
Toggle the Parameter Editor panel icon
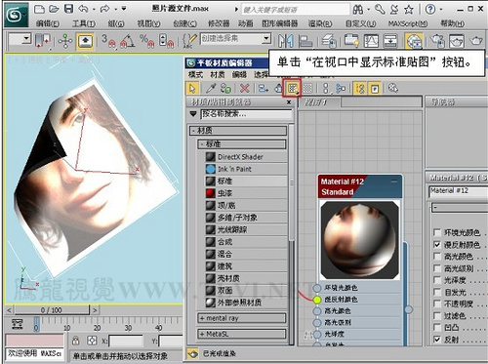(375, 88)
